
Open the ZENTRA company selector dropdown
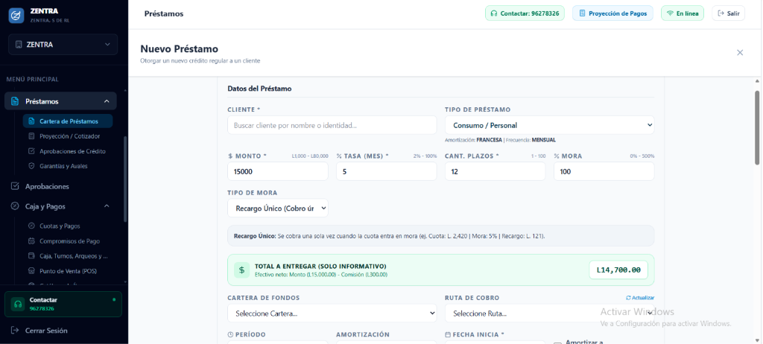point(63,44)
